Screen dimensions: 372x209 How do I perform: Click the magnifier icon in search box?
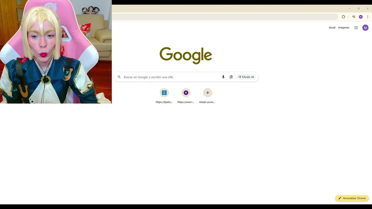pos(119,77)
